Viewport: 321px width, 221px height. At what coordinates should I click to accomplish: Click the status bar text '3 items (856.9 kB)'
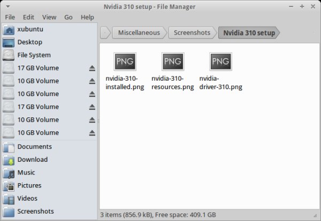(x=126, y=215)
